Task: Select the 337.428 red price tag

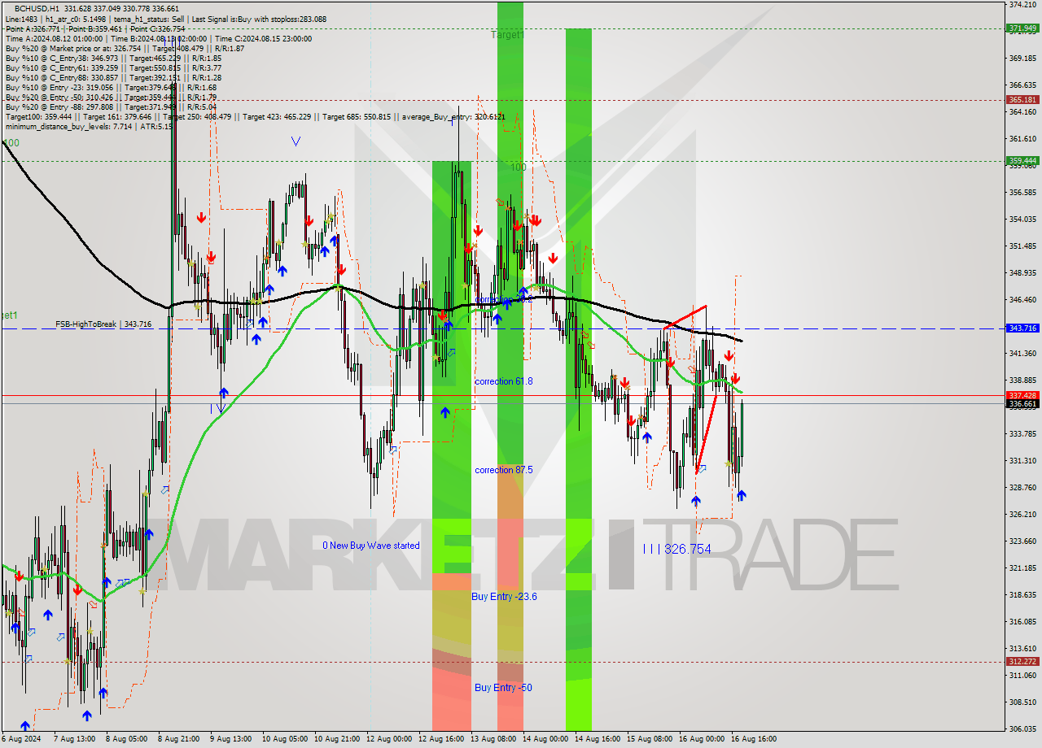Action: [x=1022, y=395]
